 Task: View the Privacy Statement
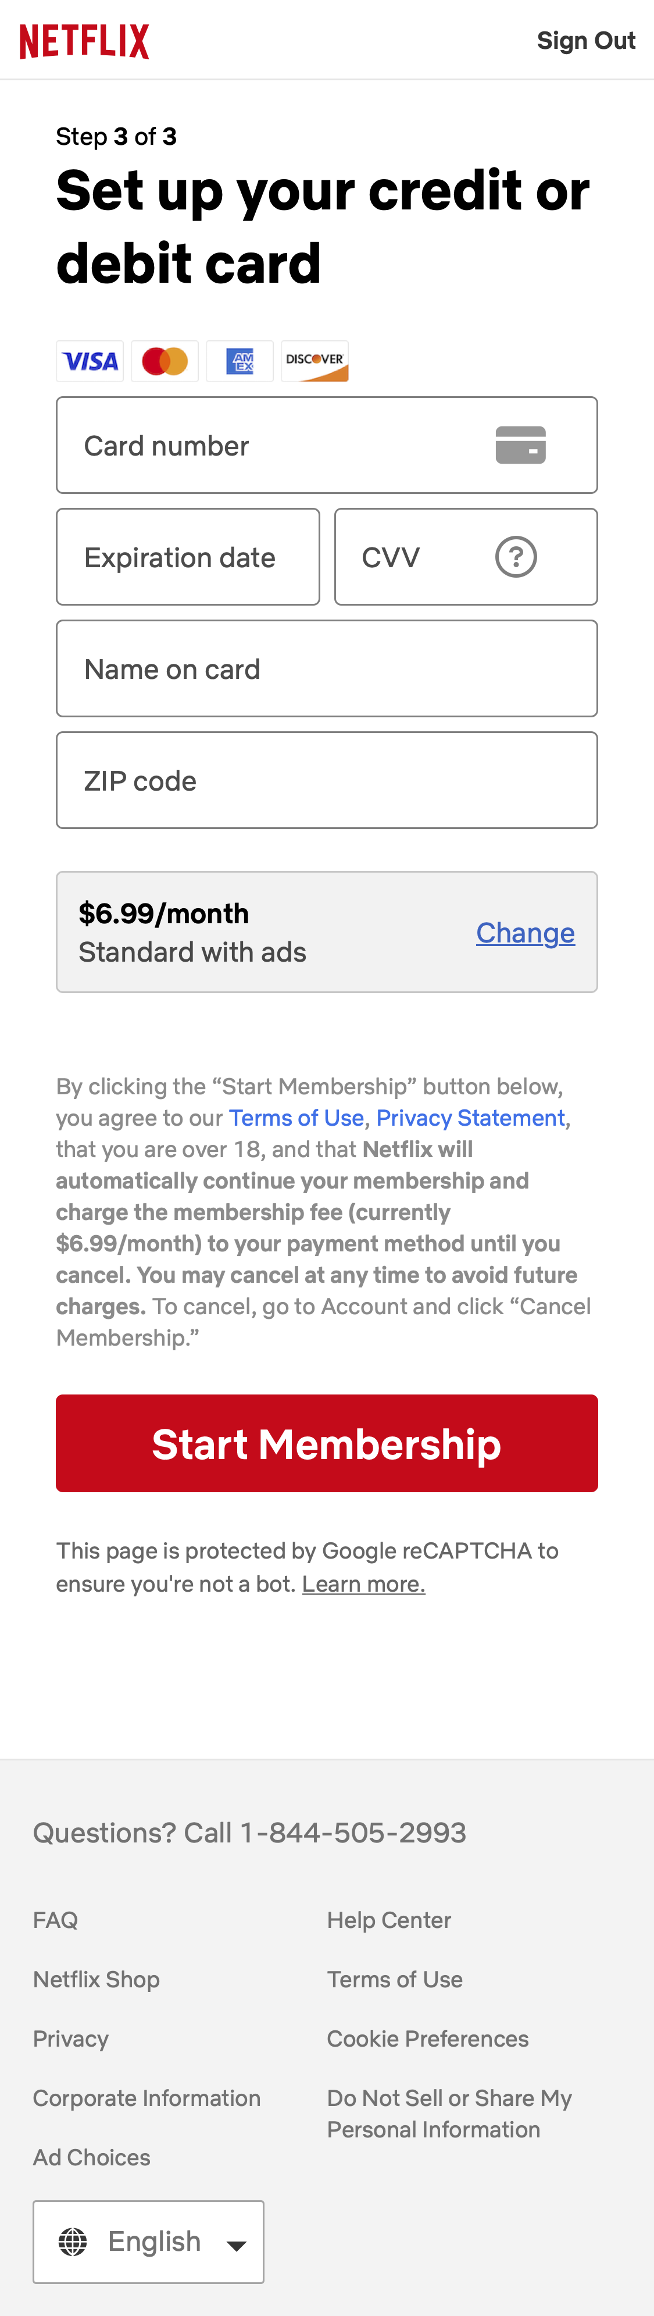[471, 1118]
